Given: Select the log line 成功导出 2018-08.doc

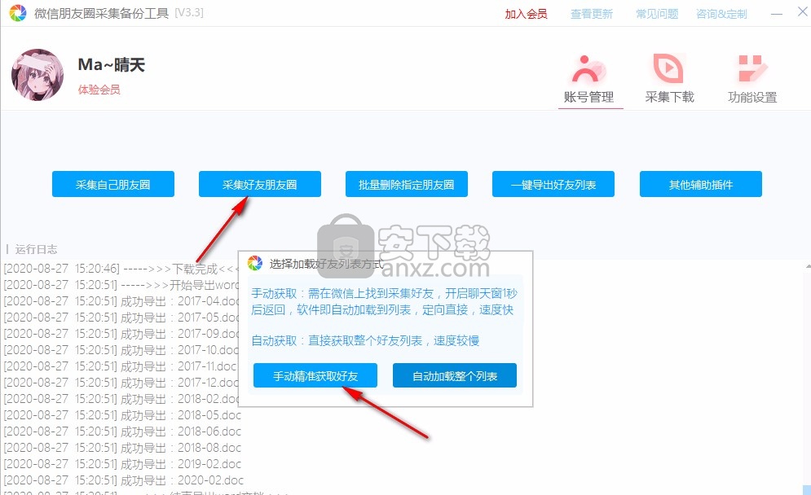Looking at the screenshot, I should [122, 448].
